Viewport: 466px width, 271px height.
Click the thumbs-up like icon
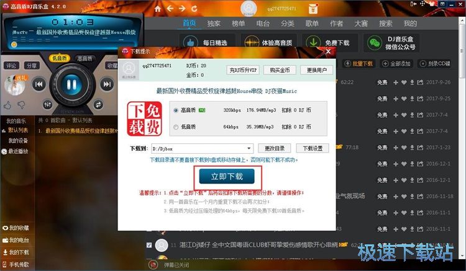coord(7,105)
